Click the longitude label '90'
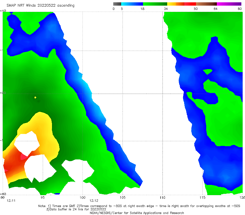The image size is (245, 215). click(x=3, y=197)
